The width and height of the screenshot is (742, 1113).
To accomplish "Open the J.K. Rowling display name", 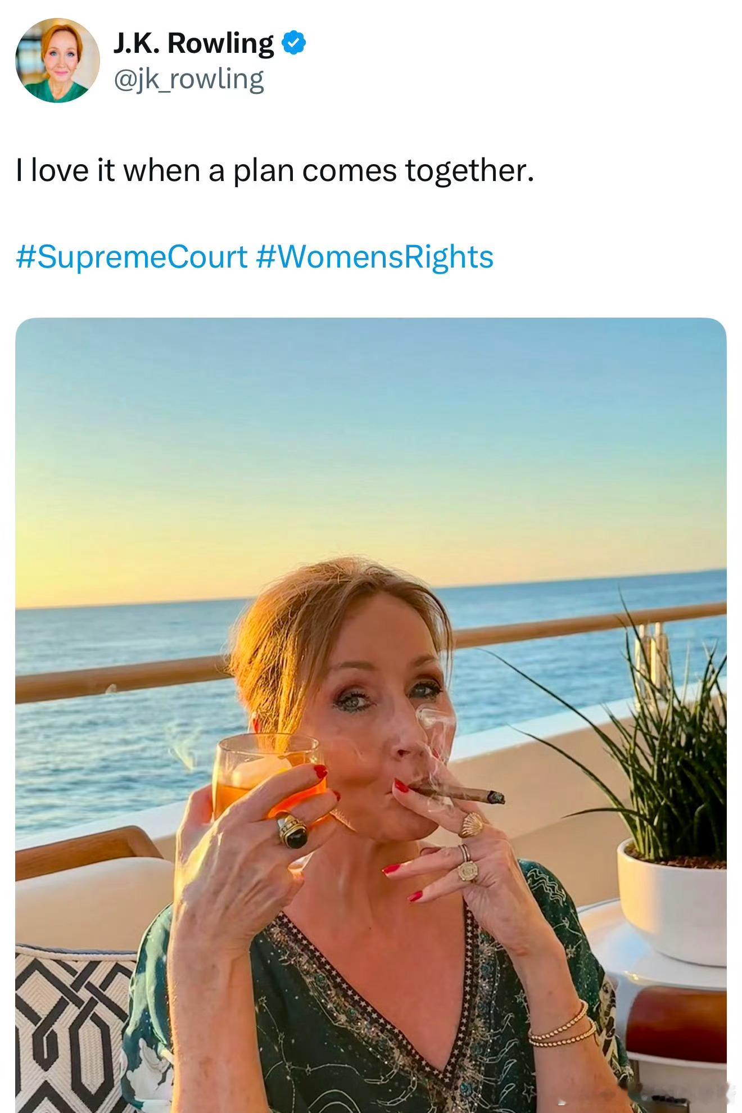I will pyautogui.click(x=193, y=43).
